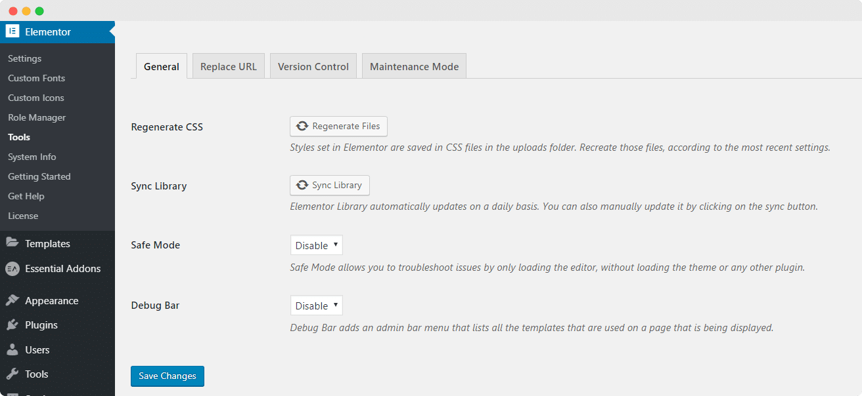Click the yellow minimize window button

click(26, 11)
